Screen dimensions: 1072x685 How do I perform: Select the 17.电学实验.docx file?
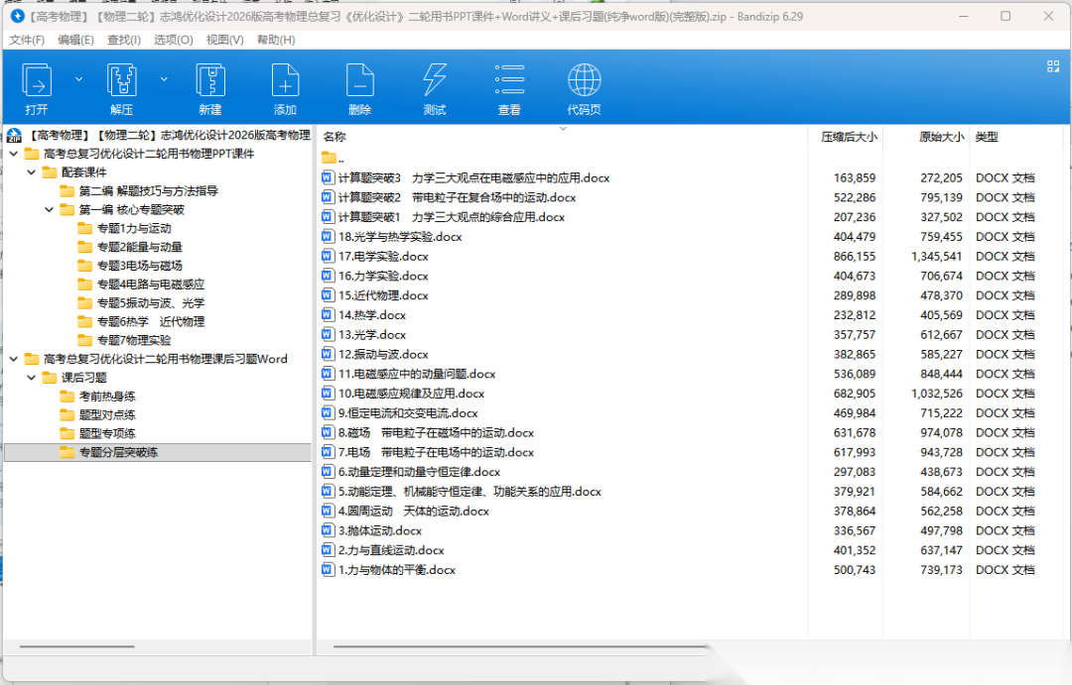[383, 257]
